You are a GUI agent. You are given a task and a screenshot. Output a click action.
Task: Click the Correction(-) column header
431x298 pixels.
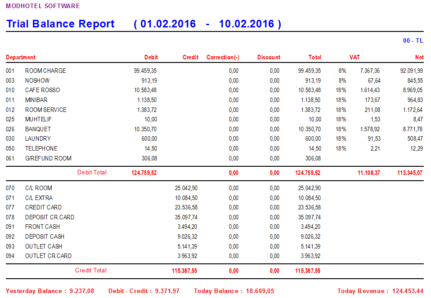(223, 58)
